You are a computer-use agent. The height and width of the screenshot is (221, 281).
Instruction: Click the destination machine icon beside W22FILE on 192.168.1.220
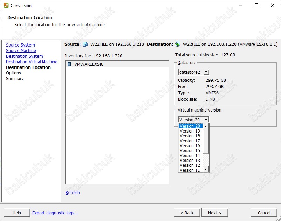pos(178,44)
